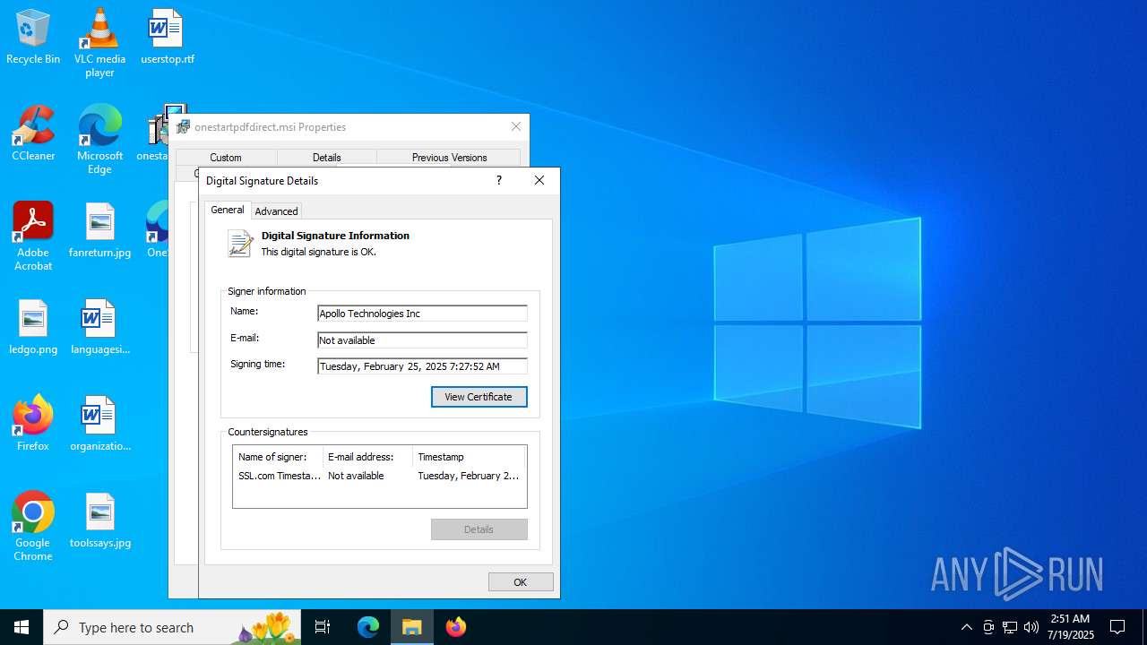Open the notification center icon
The width and height of the screenshot is (1147, 645).
point(1117,627)
